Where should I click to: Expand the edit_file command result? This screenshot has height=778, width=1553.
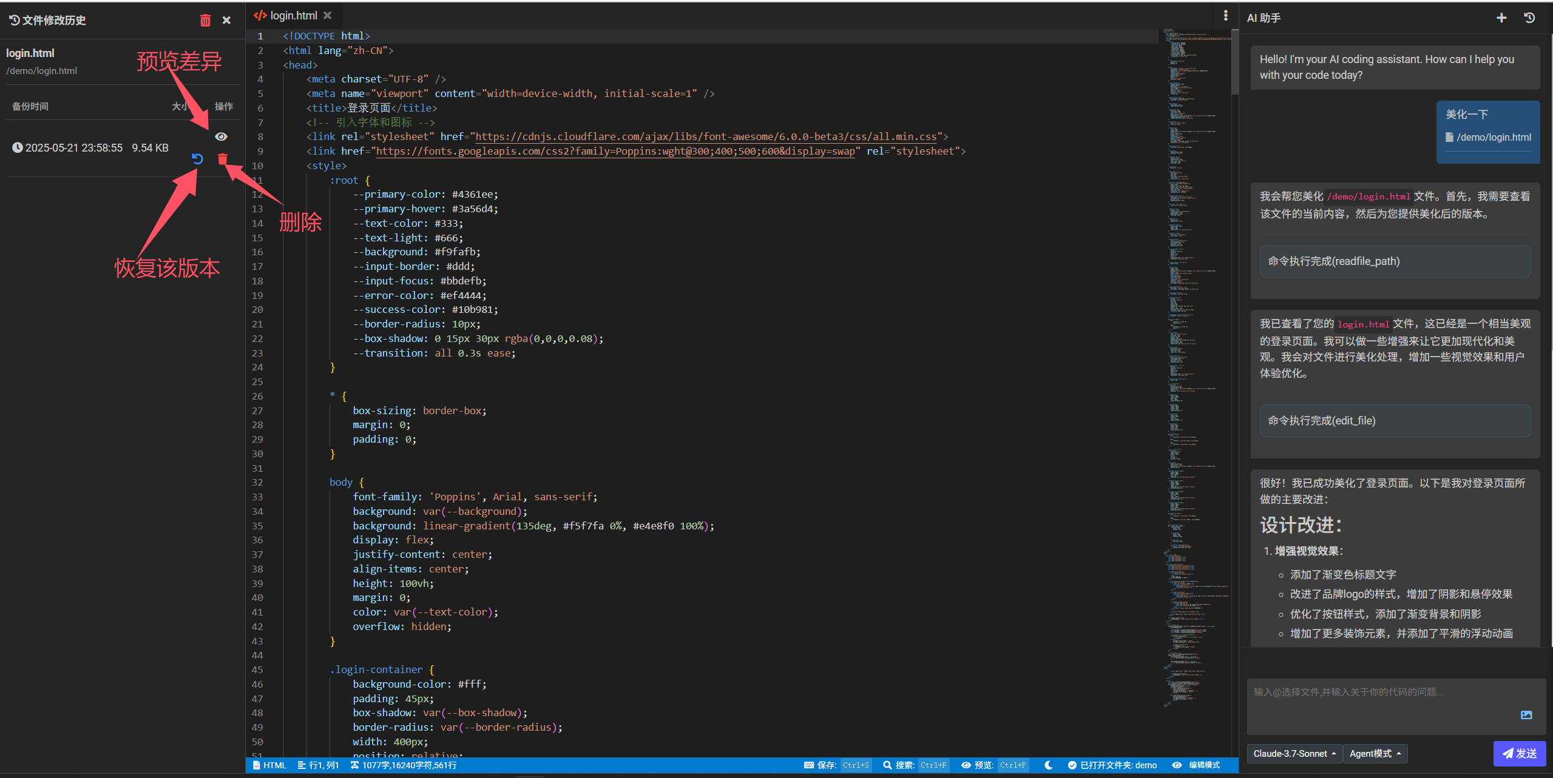click(x=1395, y=421)
